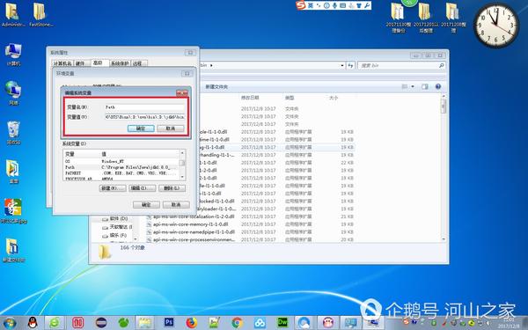The image size is (528, 330).
Task: Open Recycle Bin desktop icon
Action: coord(13,133)
